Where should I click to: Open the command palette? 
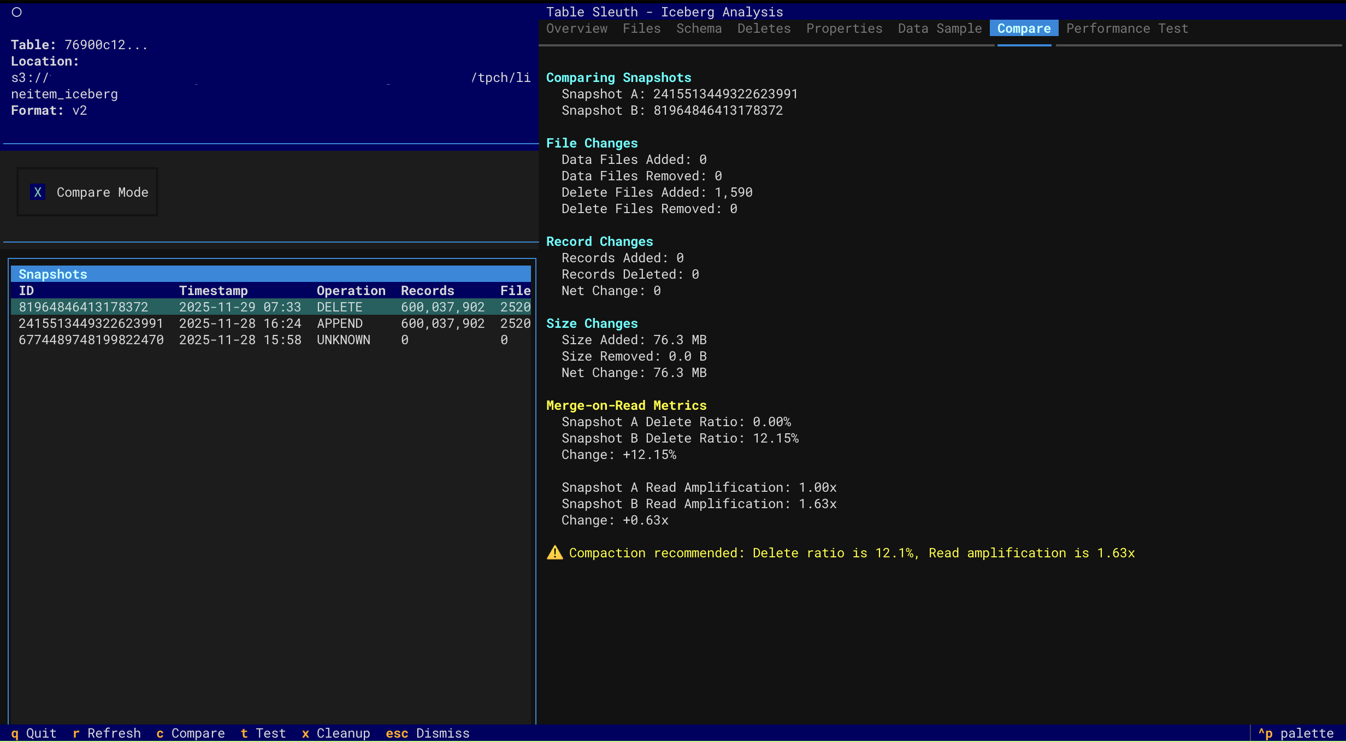tap(1296, 733)
